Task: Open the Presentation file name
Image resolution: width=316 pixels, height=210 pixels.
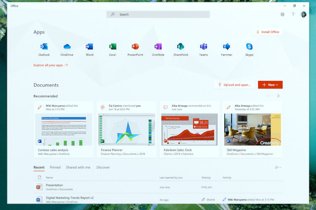Action: [x=54, y=185]
